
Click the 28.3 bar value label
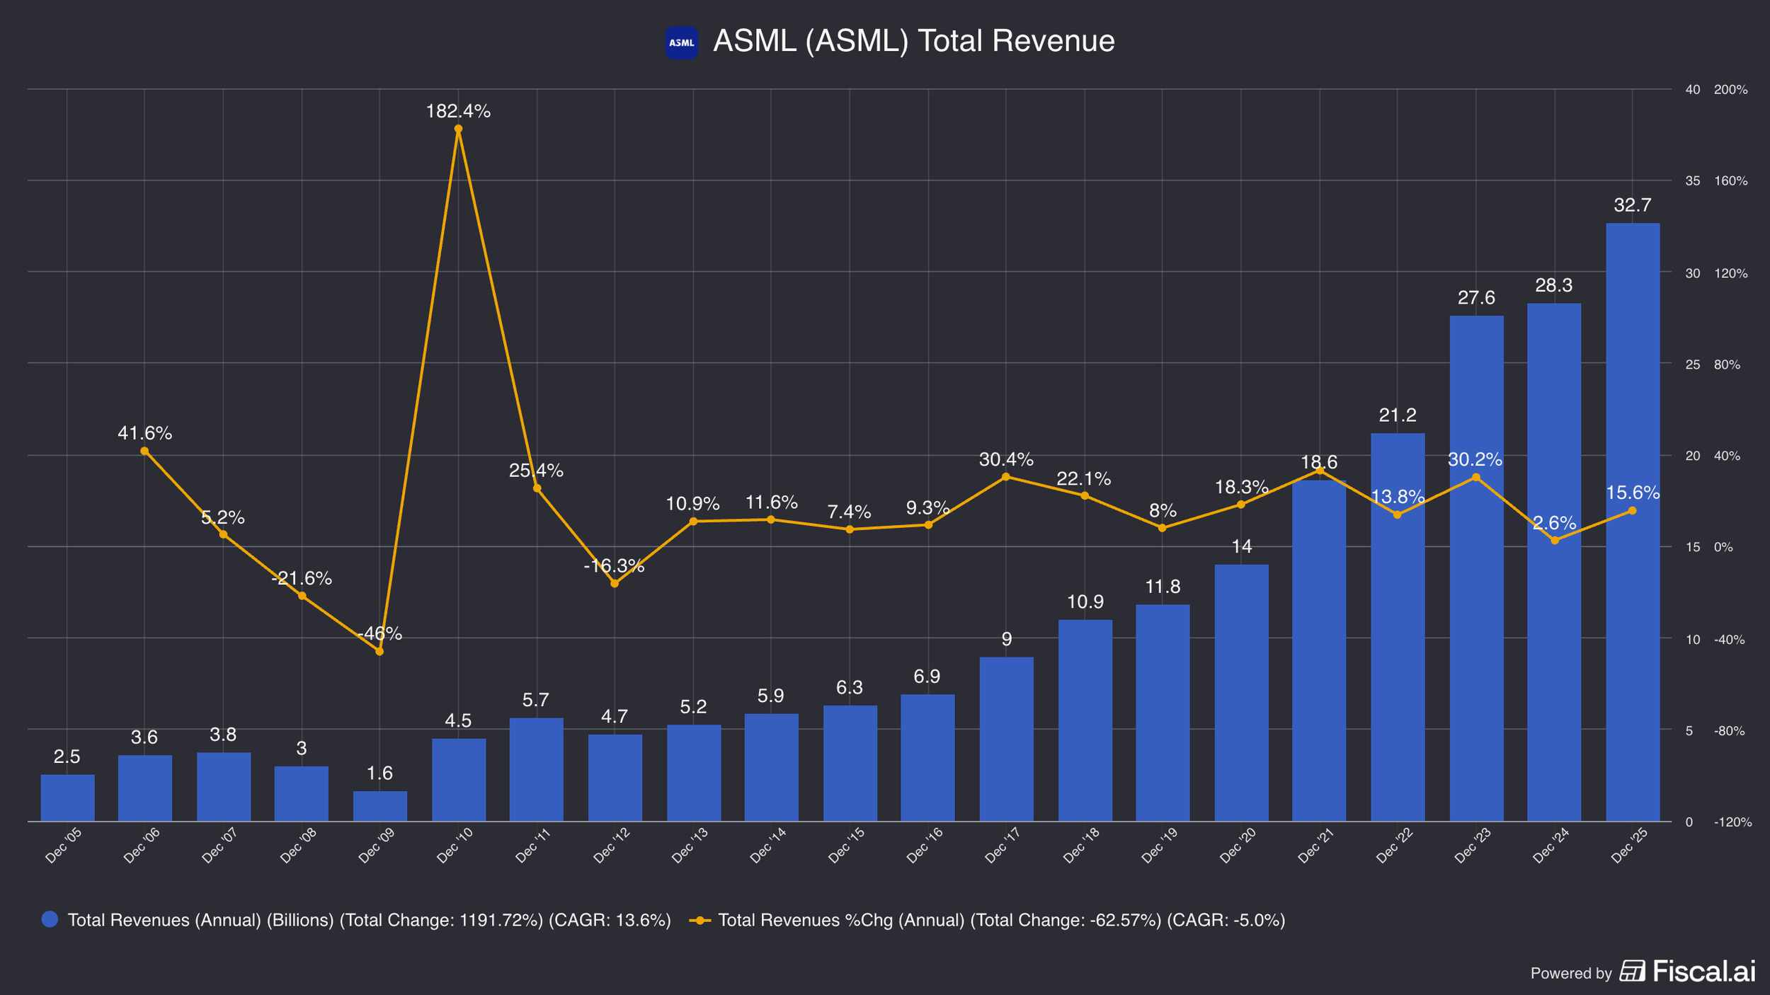point(1553,285)
